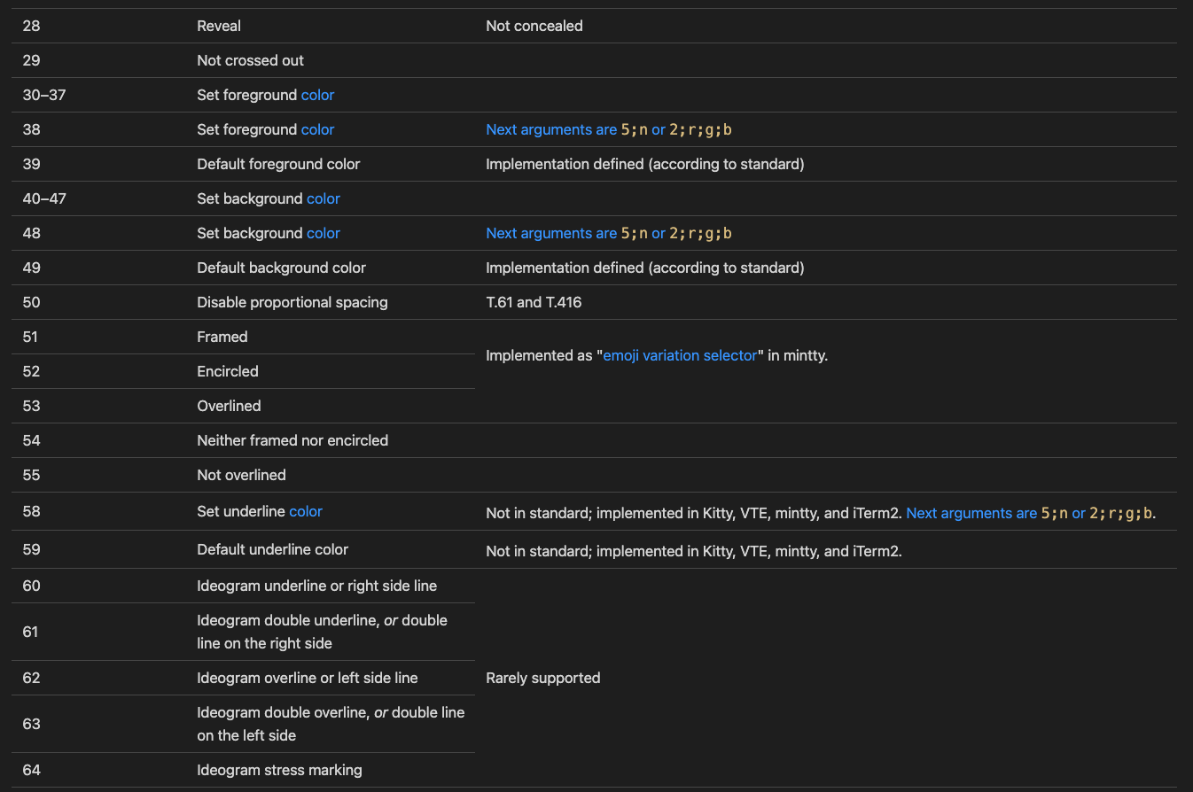Click the Next arguments link in row 38
The height and width of the screenshot is (792, 1193).
click(550, 130)
